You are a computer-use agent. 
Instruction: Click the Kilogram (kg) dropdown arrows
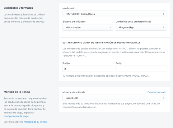point(163,27)
